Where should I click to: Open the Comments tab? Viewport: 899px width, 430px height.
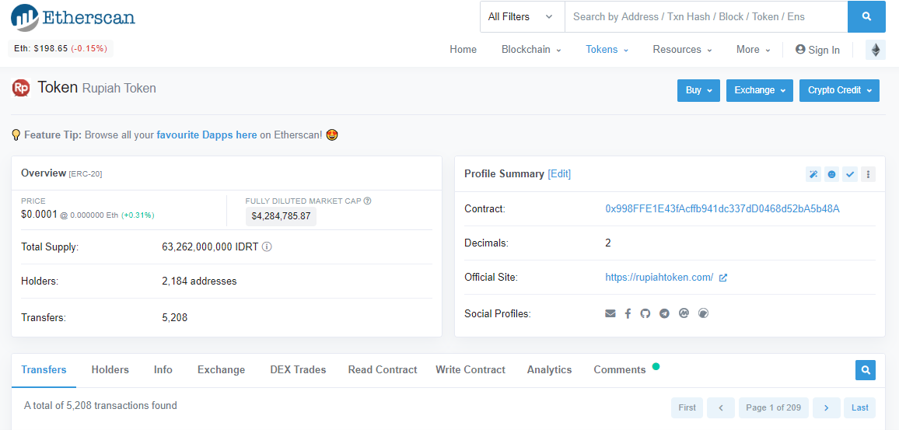620,370
